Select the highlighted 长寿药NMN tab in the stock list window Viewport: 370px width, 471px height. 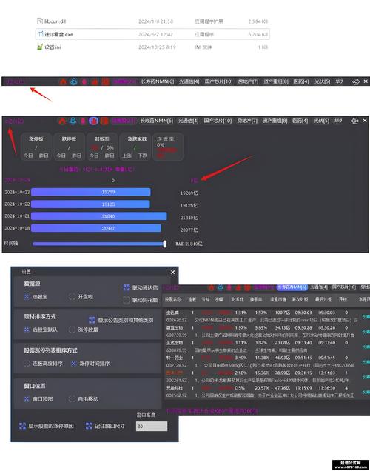click(292, 287)
